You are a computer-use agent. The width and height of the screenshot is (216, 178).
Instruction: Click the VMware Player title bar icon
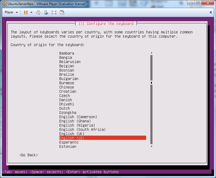point(4,4)
